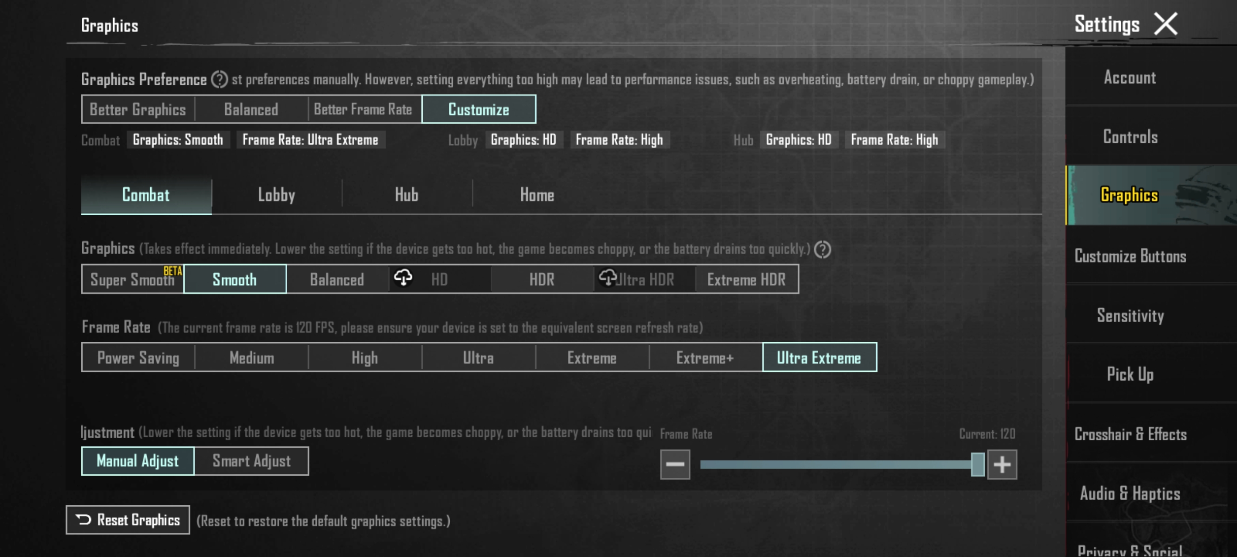Enable Smart Adjust mode
The width and height of the screenshot is (1237, 557).
click(x=251, y=461)
